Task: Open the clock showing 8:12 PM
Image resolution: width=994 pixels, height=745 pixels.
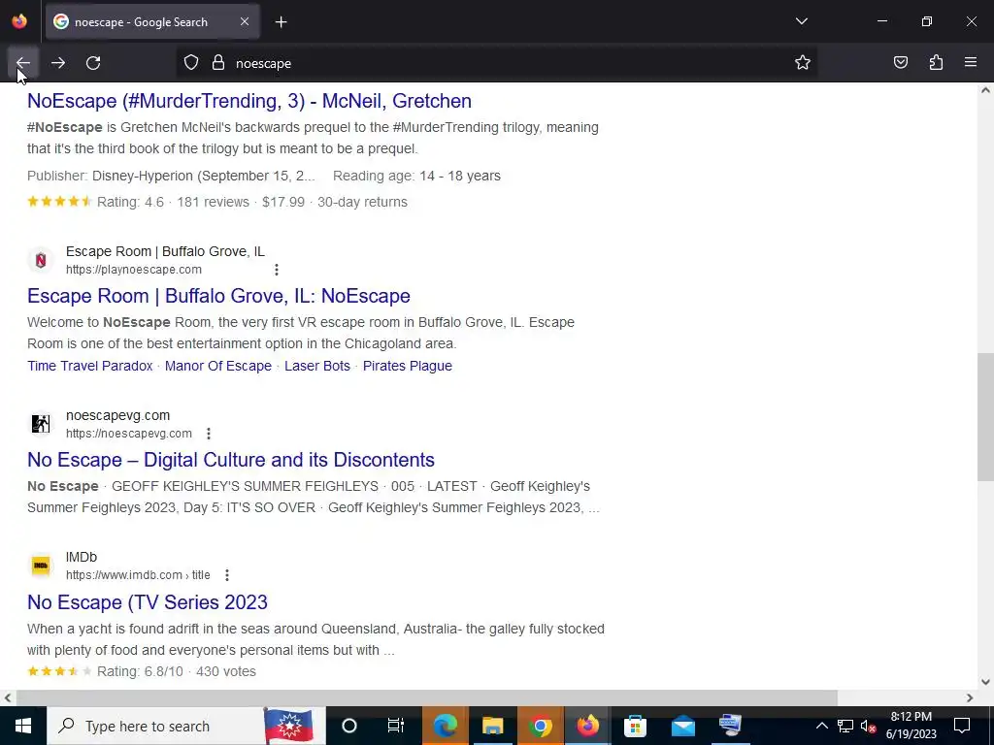Action: click(911, 726)
